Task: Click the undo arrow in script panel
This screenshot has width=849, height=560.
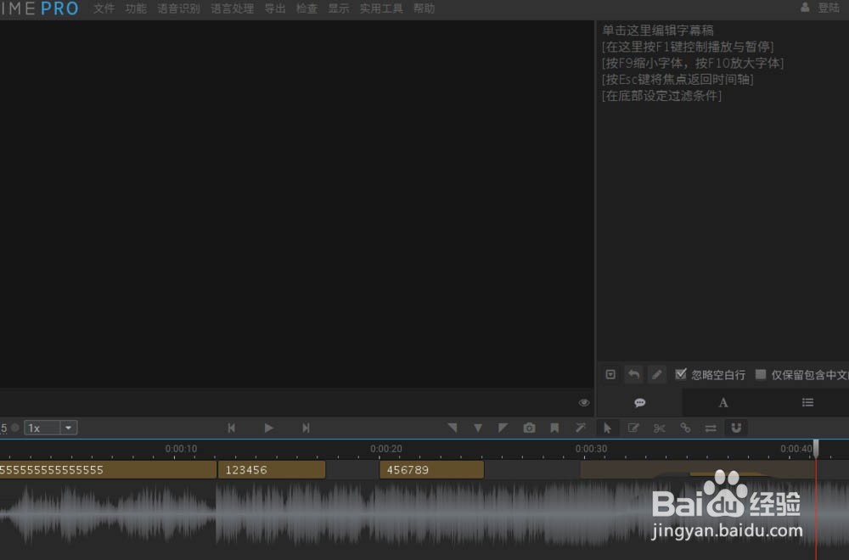Action: pyautogui.click(x=633, y=374)
